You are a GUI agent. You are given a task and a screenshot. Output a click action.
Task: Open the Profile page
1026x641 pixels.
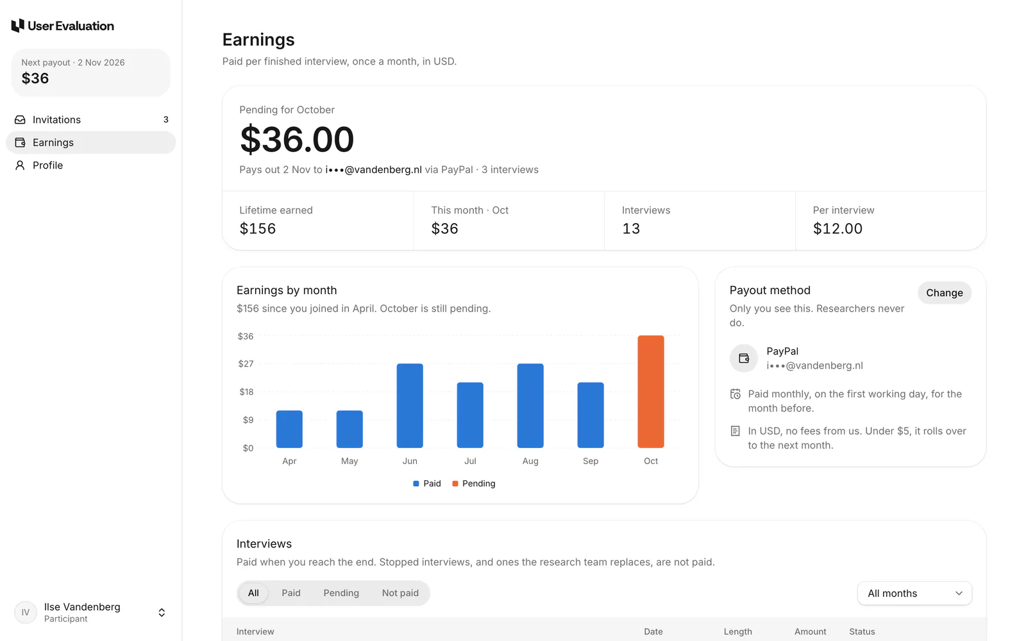click(91, 165)
